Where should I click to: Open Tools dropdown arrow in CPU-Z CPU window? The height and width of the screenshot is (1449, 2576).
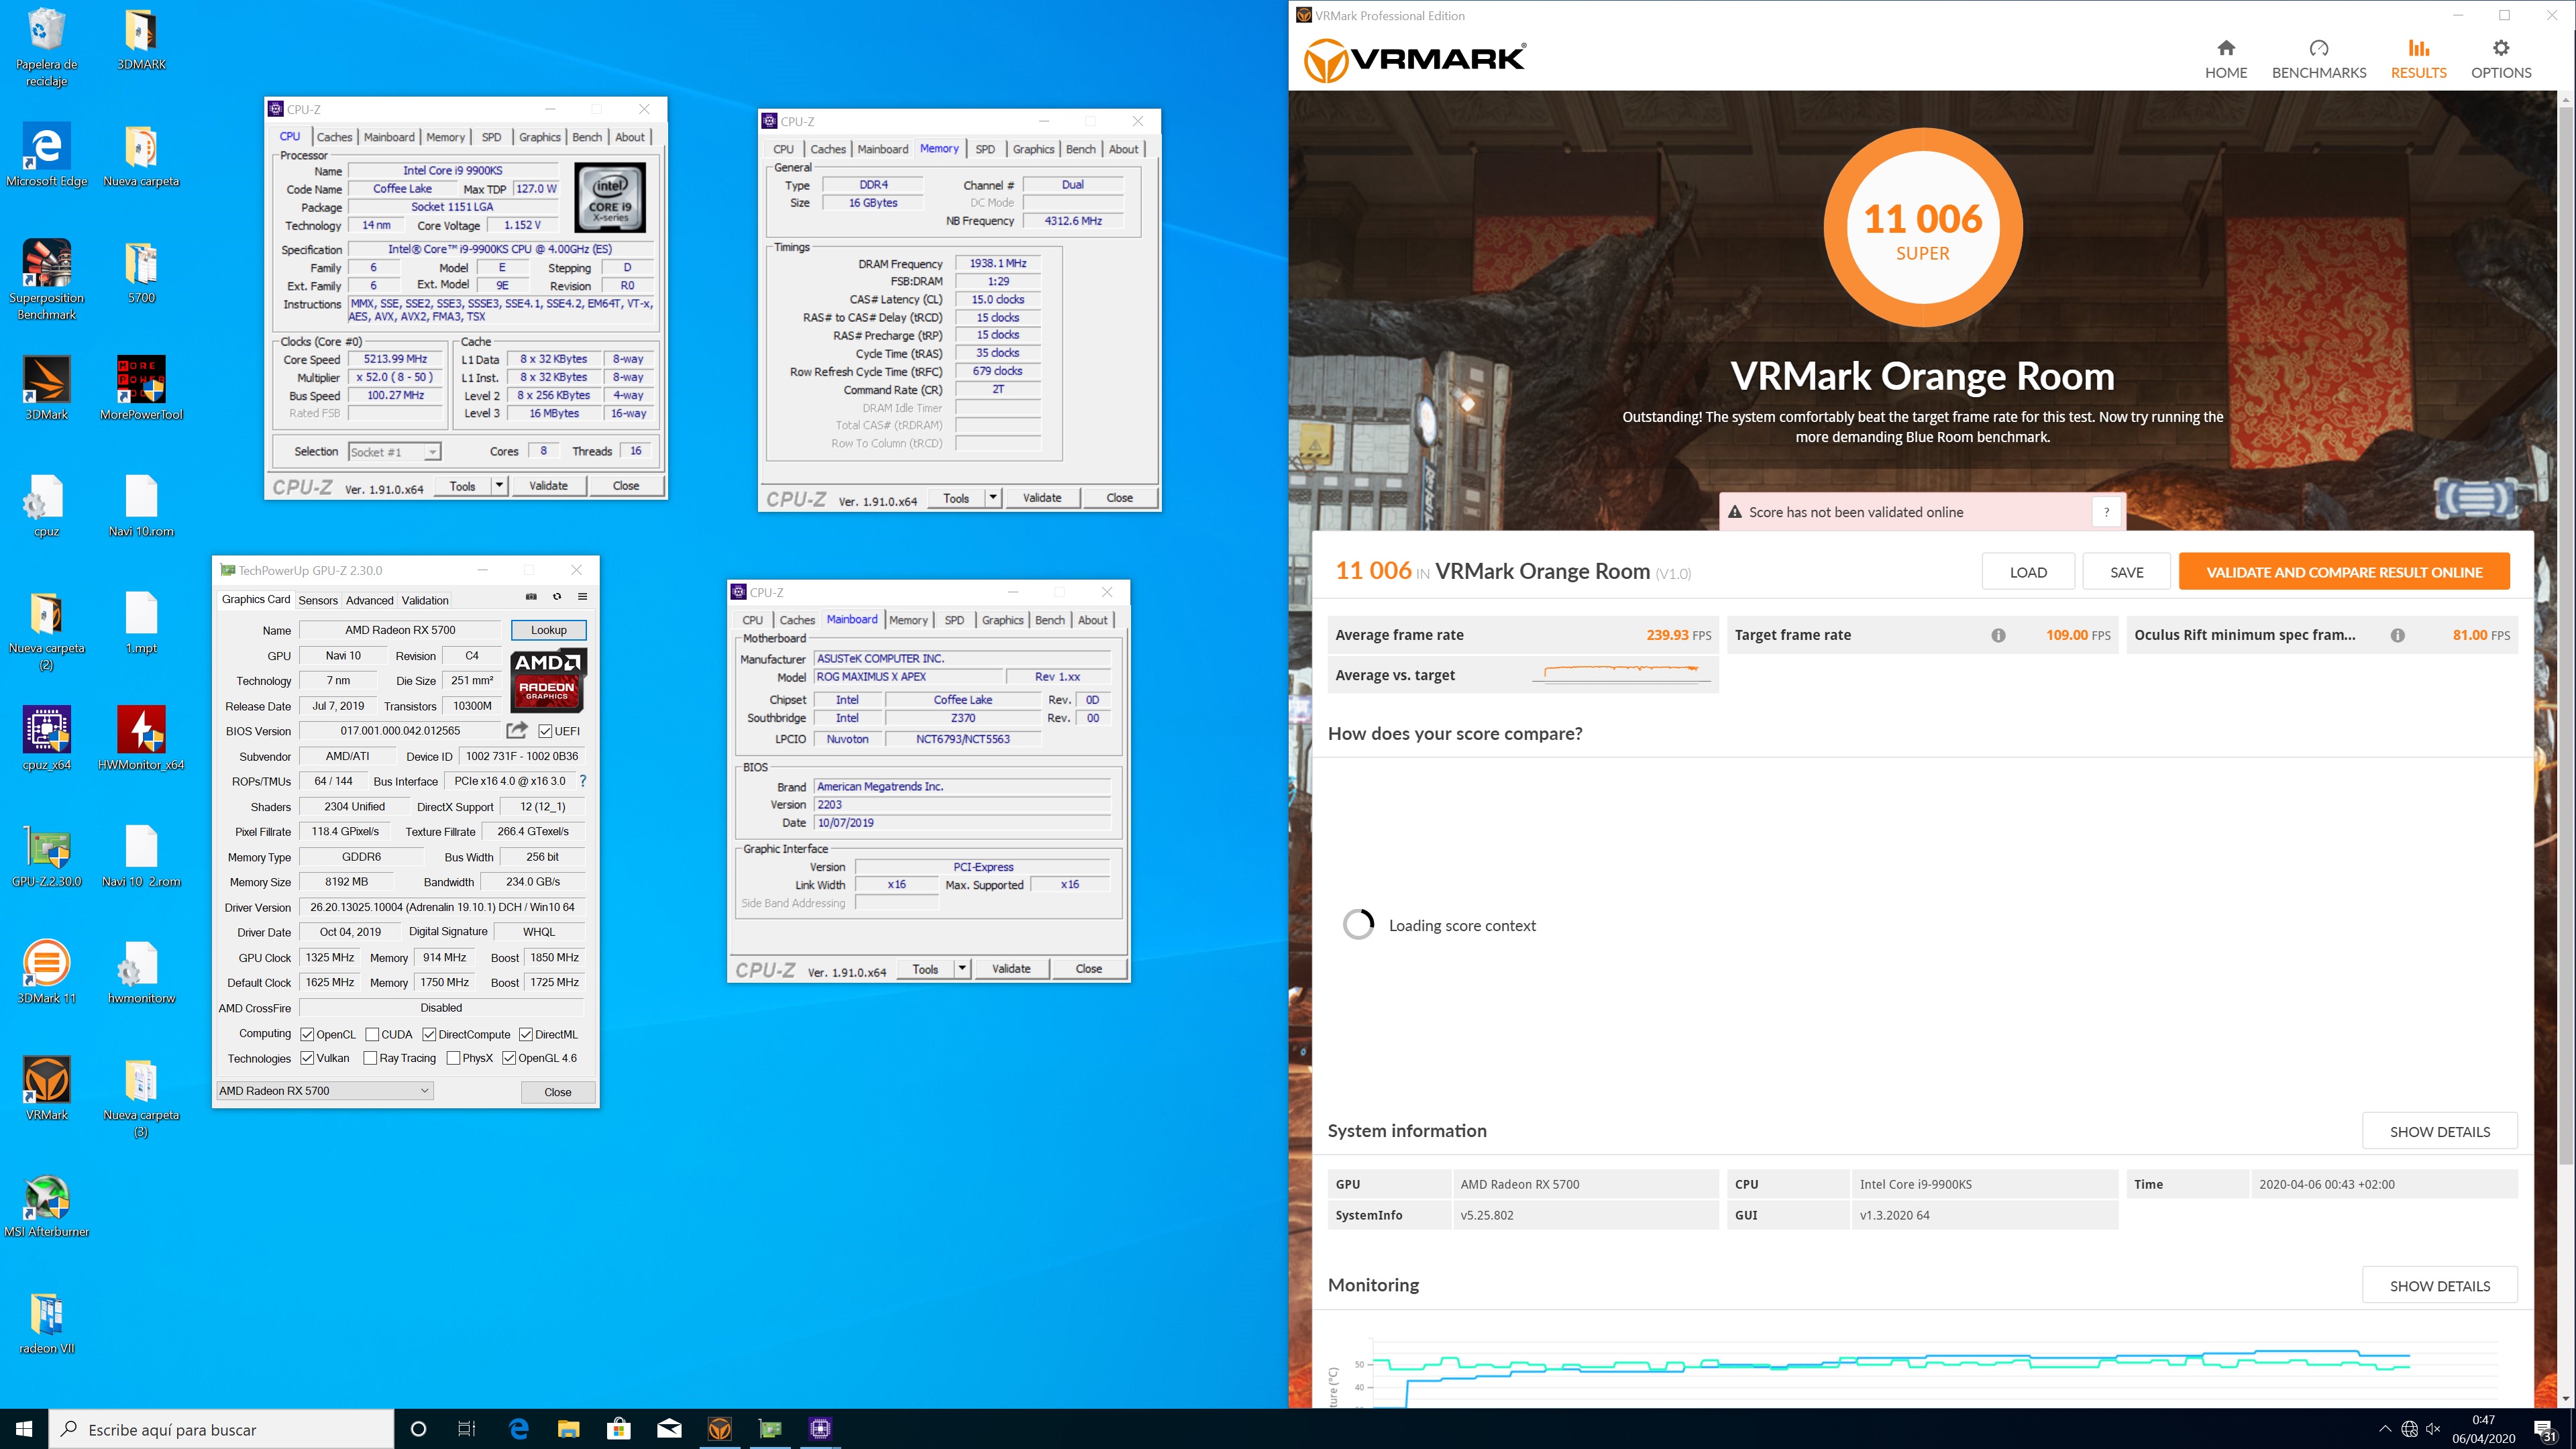499,486
